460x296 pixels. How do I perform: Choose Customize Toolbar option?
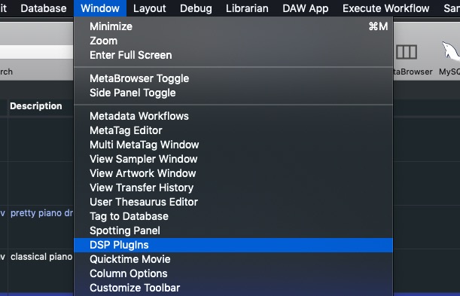click(x=233, y=288)
